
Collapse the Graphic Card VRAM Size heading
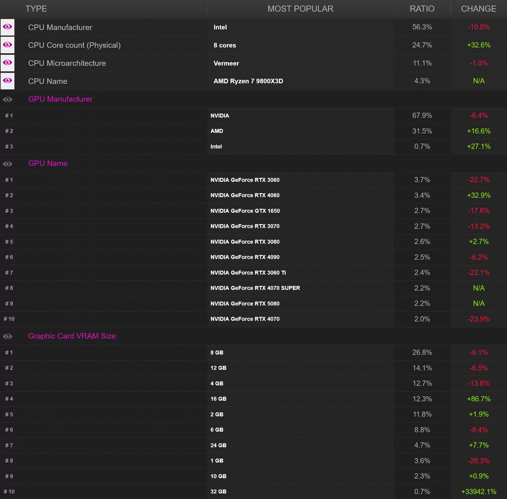pos(72,336)
